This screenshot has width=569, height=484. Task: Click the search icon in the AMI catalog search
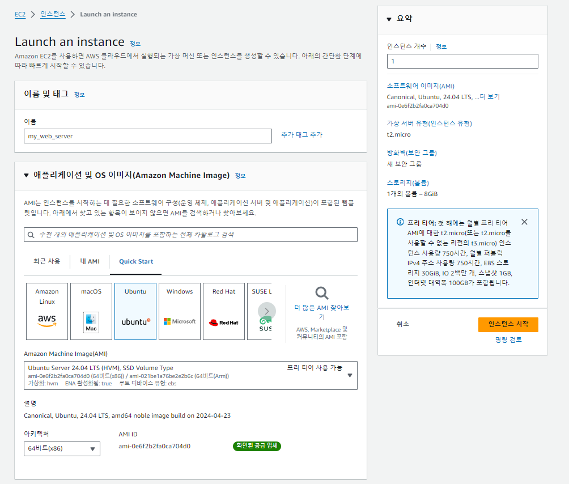tap(31, 235)
